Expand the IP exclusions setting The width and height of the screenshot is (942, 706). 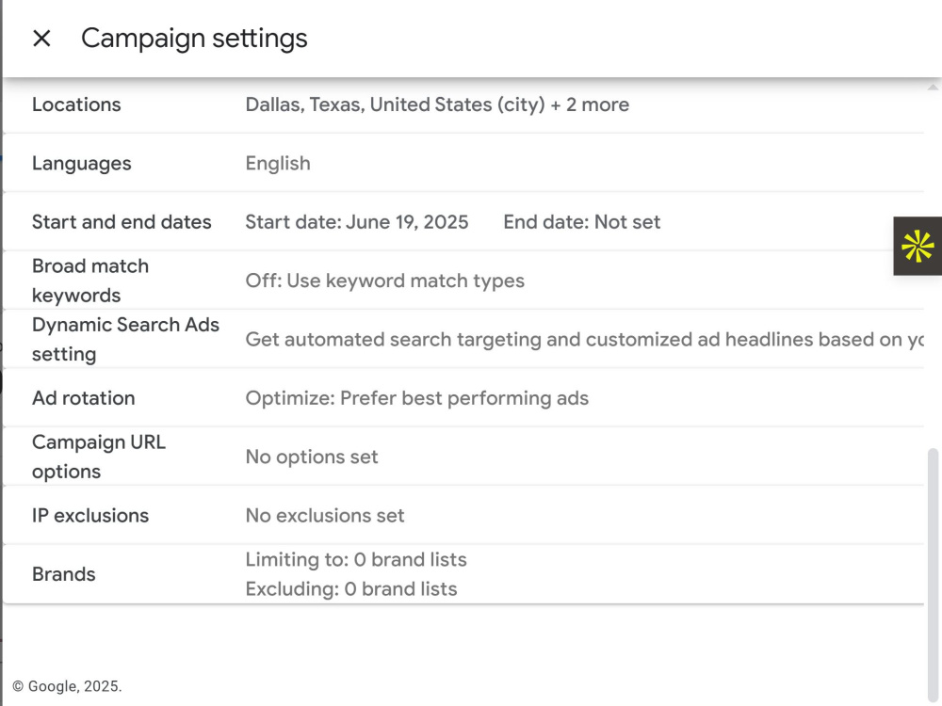click(463, 516)
